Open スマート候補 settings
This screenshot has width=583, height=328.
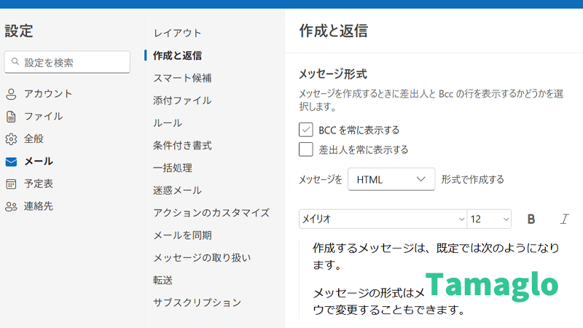tap(182, 78)
